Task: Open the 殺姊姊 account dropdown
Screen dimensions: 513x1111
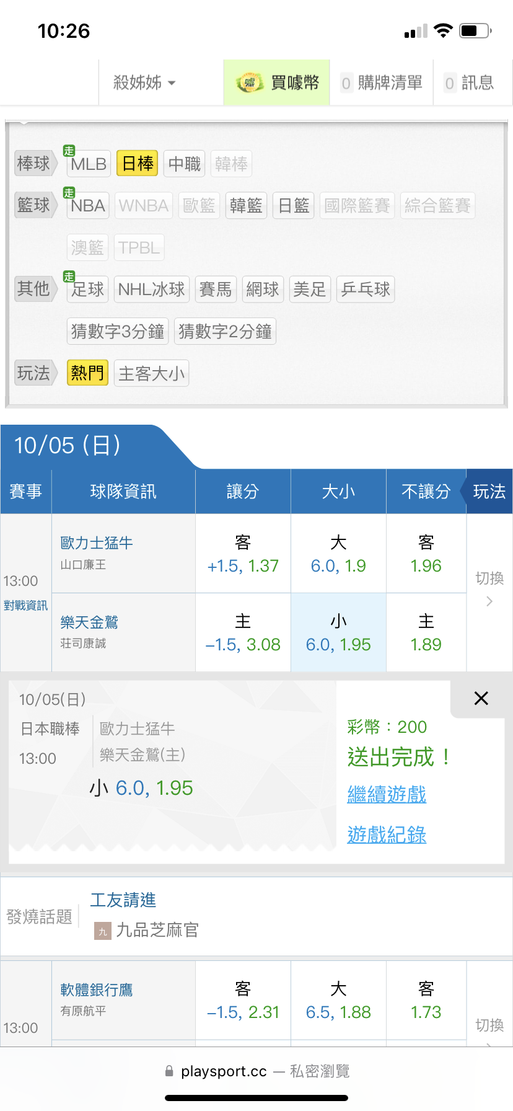Action: 144,82
